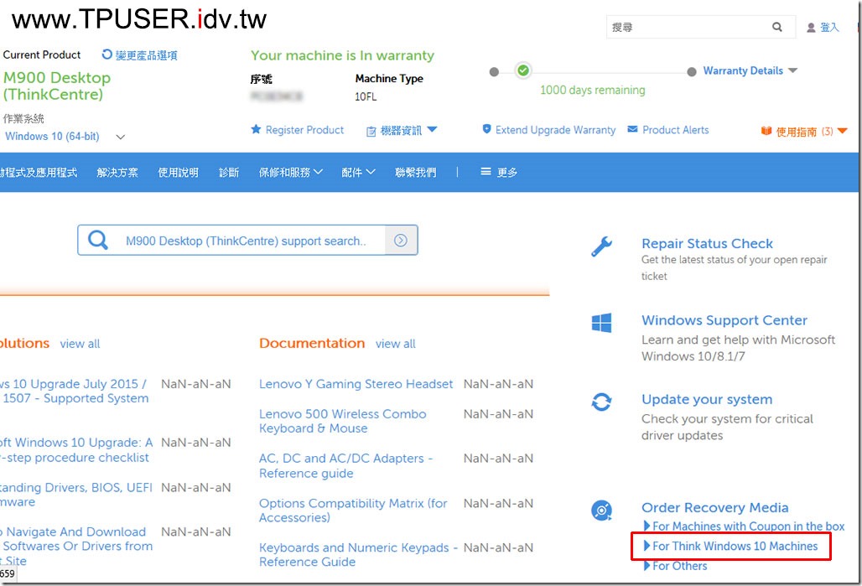The height and width of the screenshot is (586, 862).
Task: Click the Product Alerts envelope icon
Action: point(633,130)
